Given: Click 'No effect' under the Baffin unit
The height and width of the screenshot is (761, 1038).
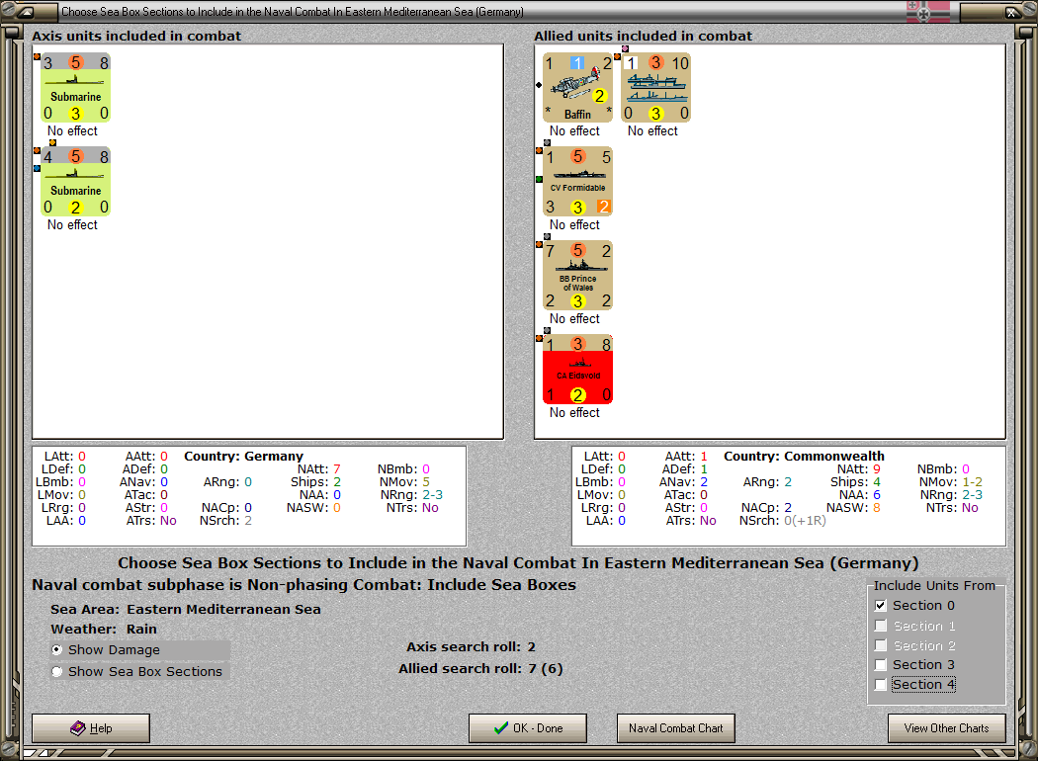Looking at the screenshot, I should 574,131.
